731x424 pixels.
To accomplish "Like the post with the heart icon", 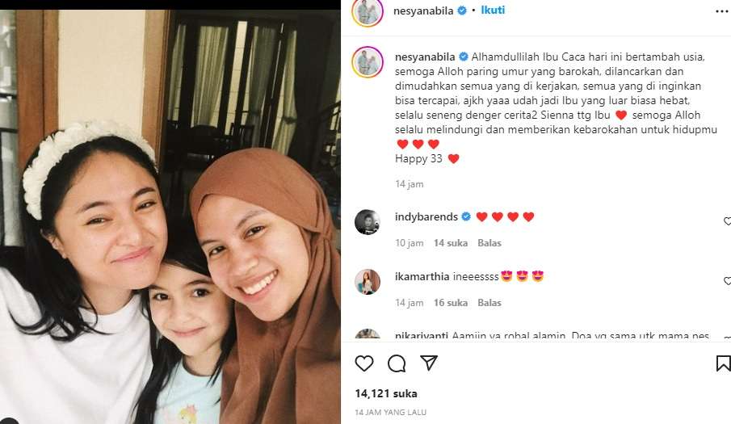I will click(x=364, y=363).
